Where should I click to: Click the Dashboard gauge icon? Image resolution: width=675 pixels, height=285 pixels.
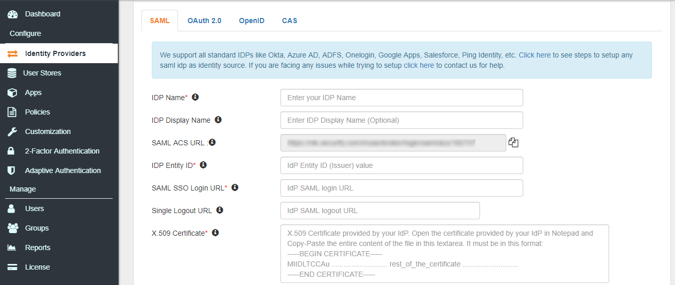pyautogui.click(x=12, y=14)
